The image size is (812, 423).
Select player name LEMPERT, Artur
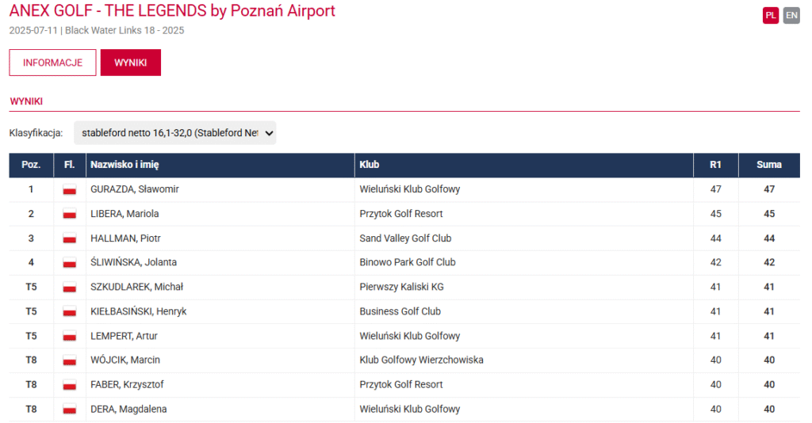click(x=124, y=336)
